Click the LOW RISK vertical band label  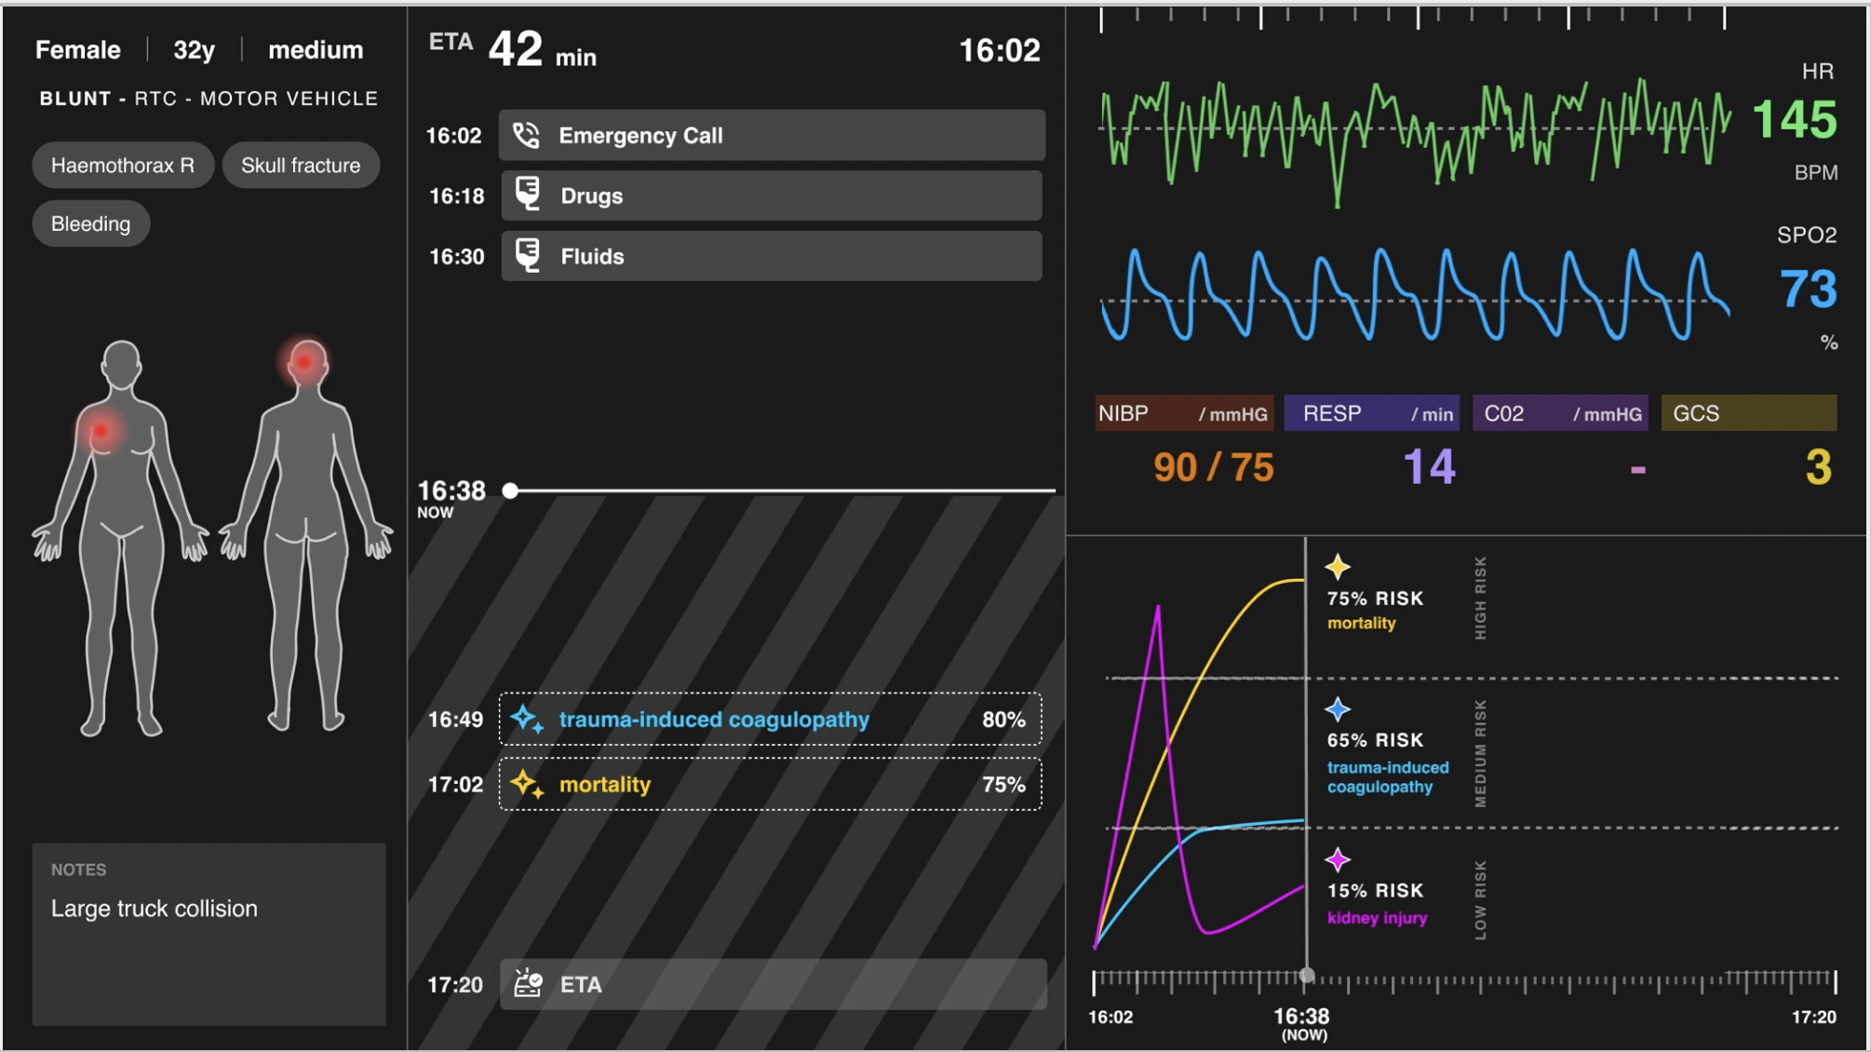1480,900
